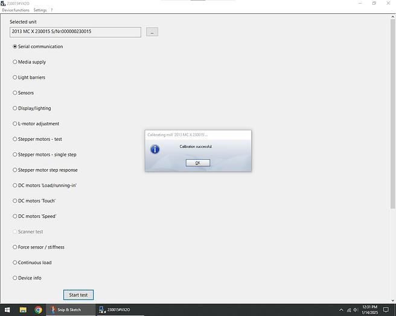Viewport: 396px width, 316px height.
Task: Open File Explorer from the taskbar
Action: 23,310
